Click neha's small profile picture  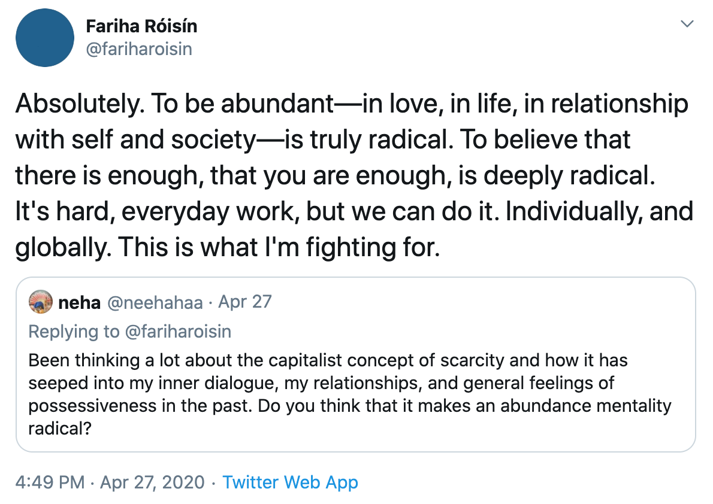(x=41, y=302)
